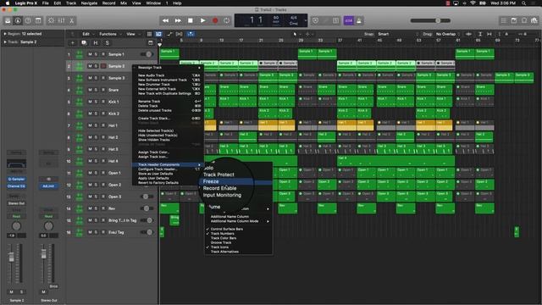Viewport: 542px width, 305px height.
Task: Open the Library button in the control bar
Action: pyautogui.click(x=8, y=20)
